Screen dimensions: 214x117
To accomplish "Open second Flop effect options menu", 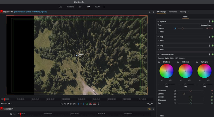I will coord(209,46).
